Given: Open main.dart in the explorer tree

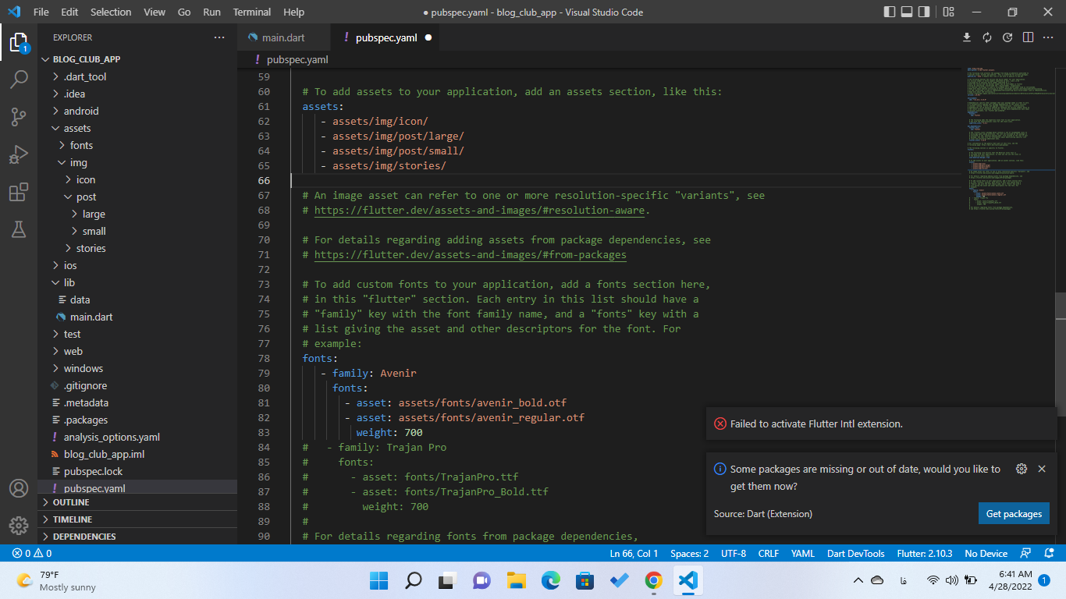Looking at the screenshot, I should [x=137, y=317].
